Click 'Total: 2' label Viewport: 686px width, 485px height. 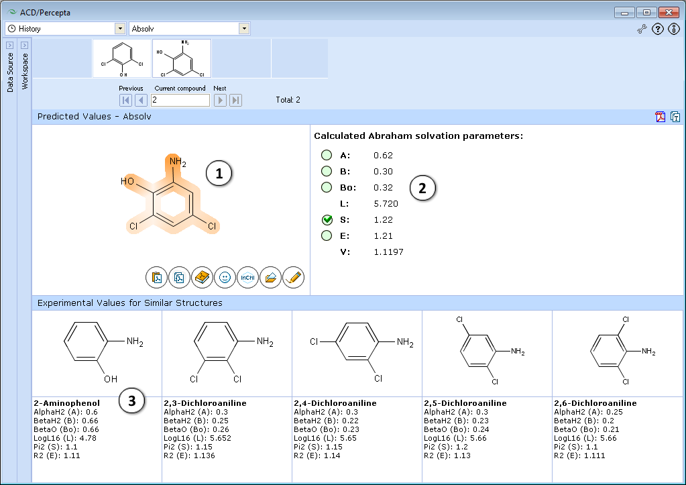(288, 100)
